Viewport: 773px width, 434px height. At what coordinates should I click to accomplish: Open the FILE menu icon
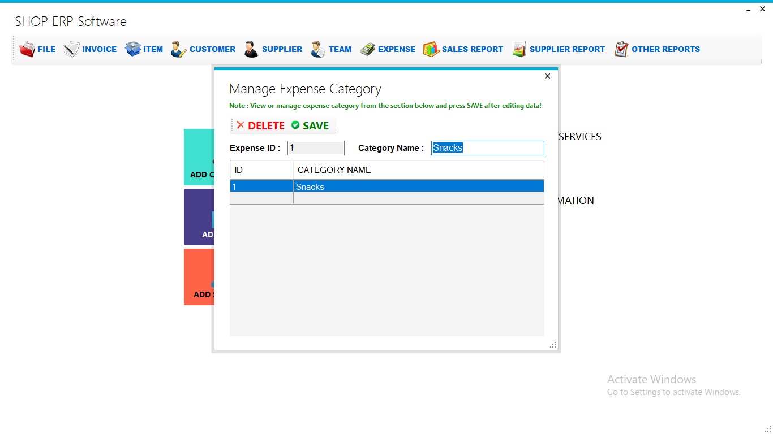(27, 49)
